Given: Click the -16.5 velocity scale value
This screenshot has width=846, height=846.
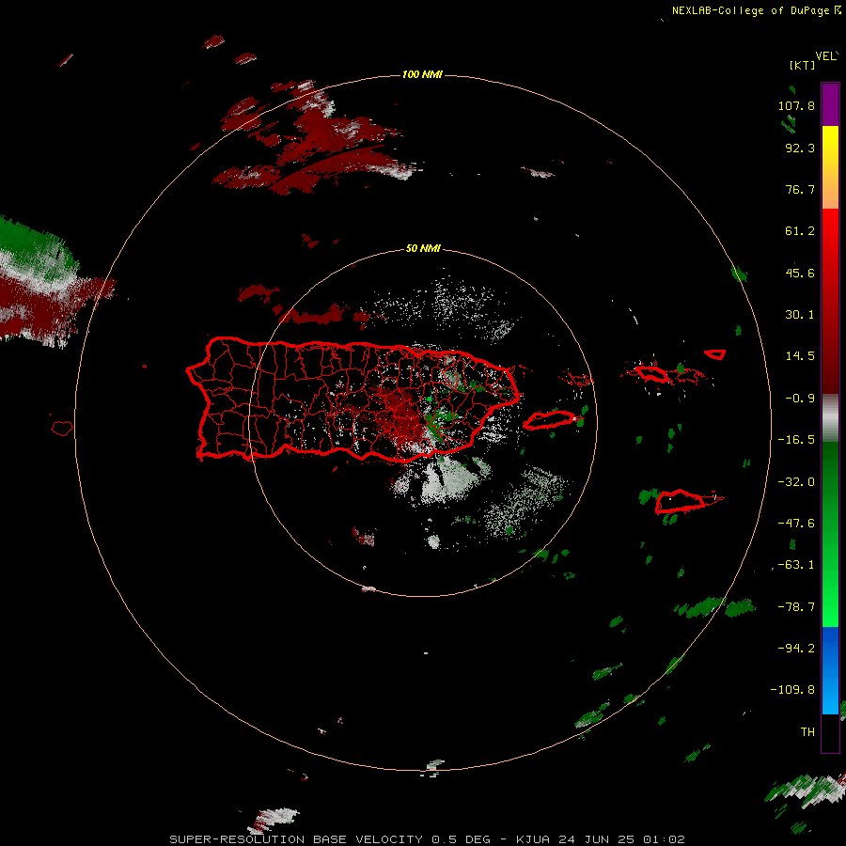Looking at the screenshot, I should click(796, 440).
